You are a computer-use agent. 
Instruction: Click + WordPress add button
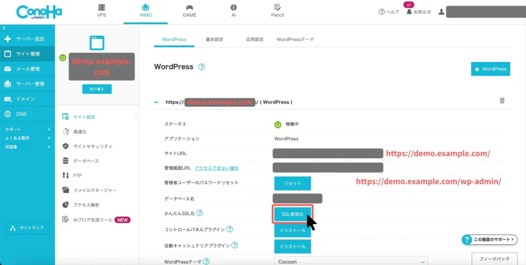coord(491,69)
